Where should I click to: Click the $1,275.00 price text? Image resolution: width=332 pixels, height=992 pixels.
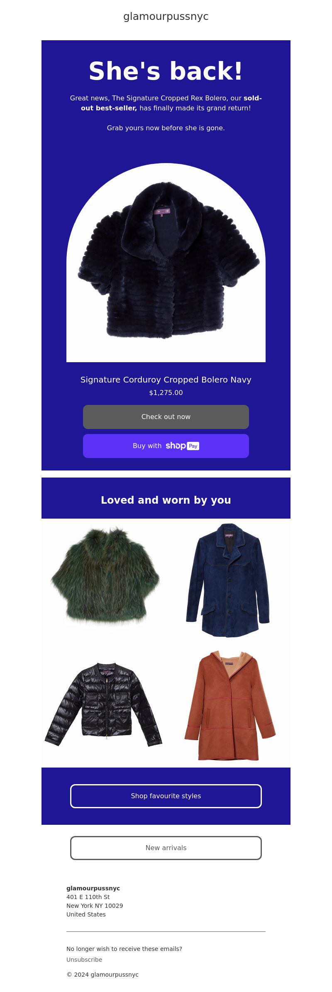click(x=166, y=392)
